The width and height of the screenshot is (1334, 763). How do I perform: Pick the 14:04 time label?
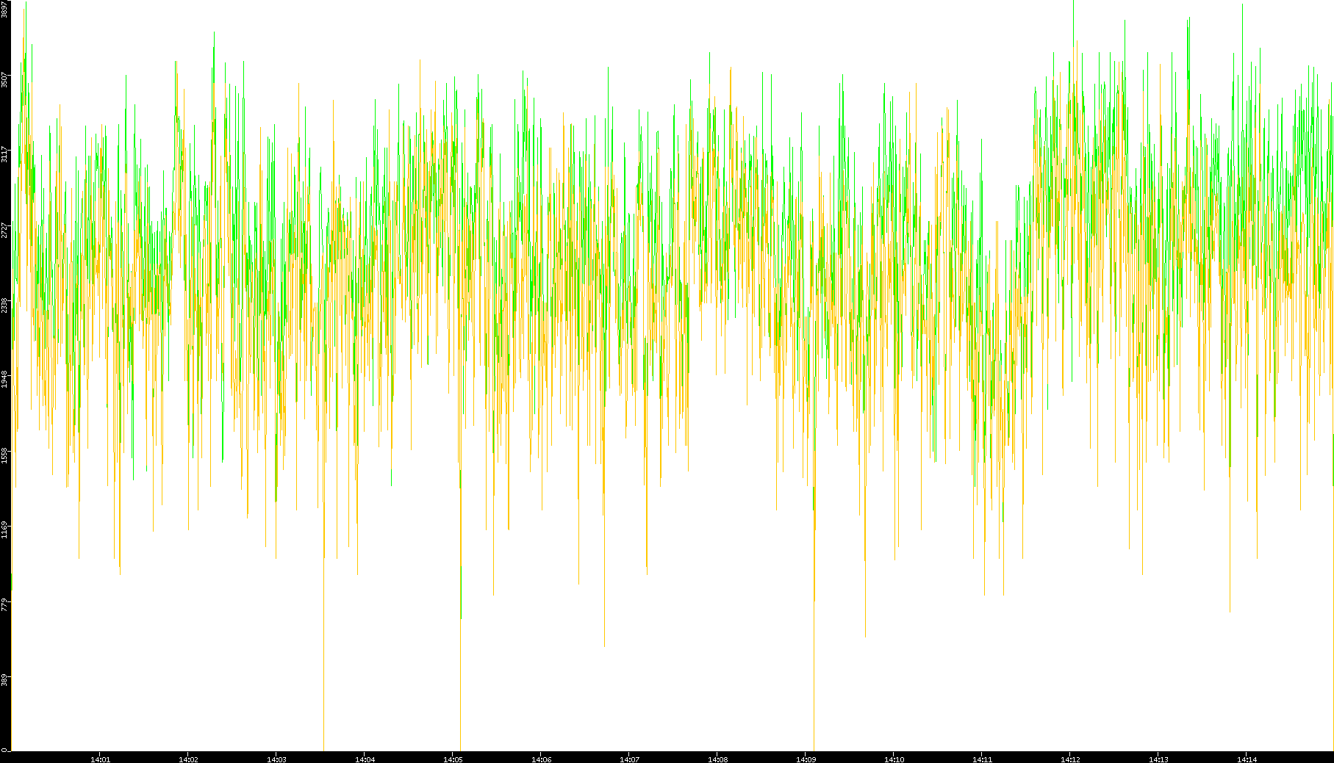click(x=365, y=759)
